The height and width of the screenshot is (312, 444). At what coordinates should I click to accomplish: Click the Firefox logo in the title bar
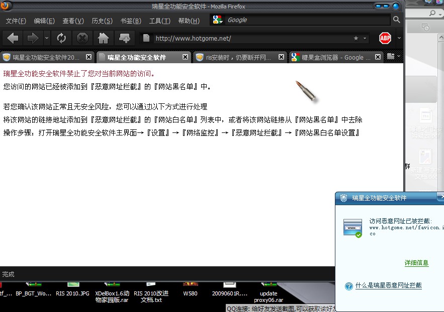click(x=5, y=5)
